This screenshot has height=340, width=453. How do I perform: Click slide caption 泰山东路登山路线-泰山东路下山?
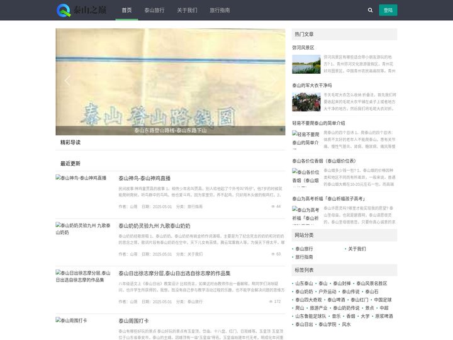[x=171, y=130]
